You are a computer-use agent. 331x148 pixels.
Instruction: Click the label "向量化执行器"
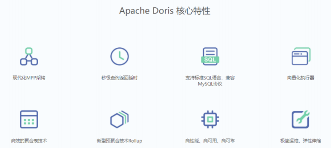[301, 78]
